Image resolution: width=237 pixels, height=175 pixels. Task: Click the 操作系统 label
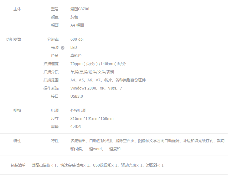click(51, 88)
